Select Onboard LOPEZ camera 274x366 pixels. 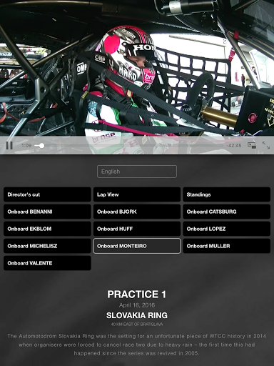(x=227, y=229)
